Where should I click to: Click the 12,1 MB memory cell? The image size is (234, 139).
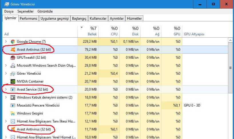(88, 121)
